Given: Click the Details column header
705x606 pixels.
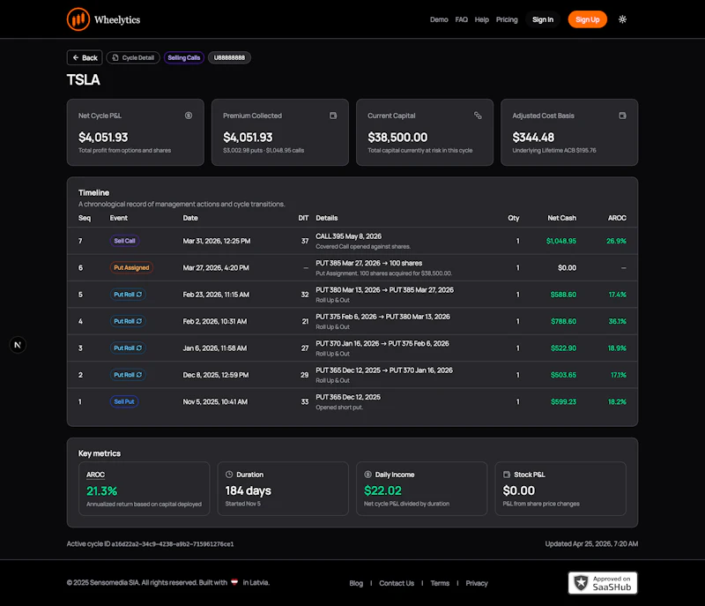Looking at the screenshot, I should click(x=327, y=218).
